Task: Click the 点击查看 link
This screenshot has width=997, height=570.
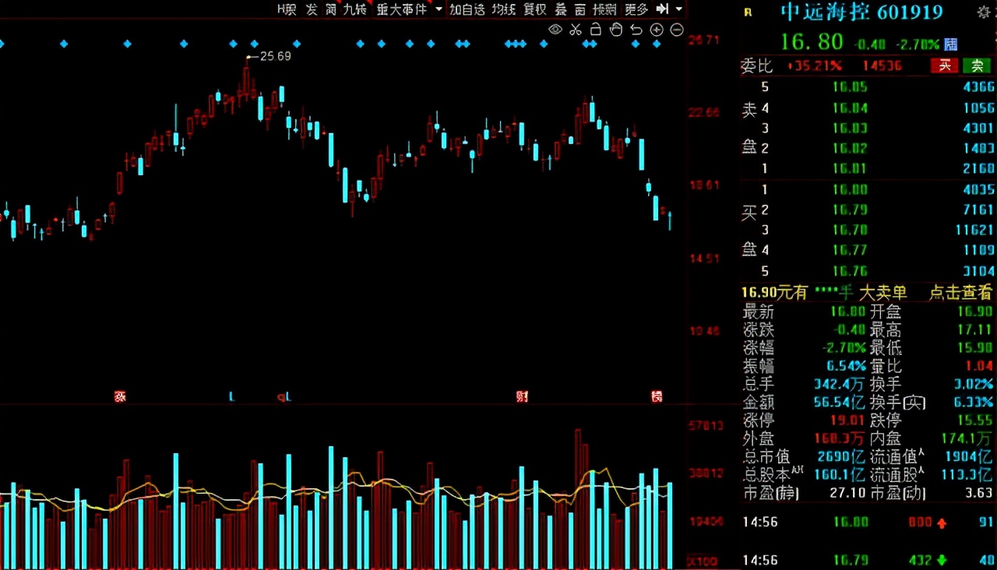Action: (961, 293)
